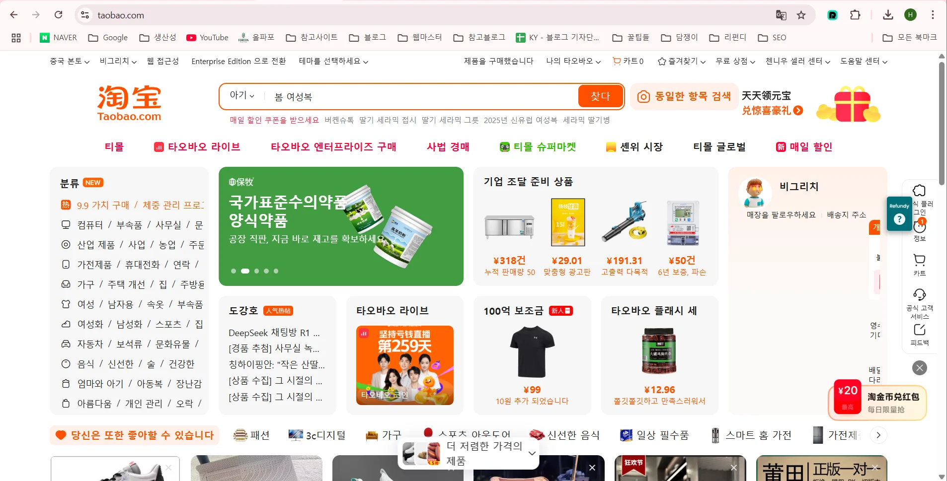Open the Google Translate icon in address bar
Image resolution: width=947 pixels, height=481 pixels.
click(x=781, y=15)
